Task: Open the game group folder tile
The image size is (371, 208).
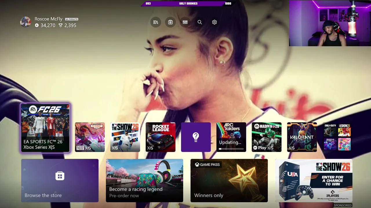Action: tap(337, 137)
